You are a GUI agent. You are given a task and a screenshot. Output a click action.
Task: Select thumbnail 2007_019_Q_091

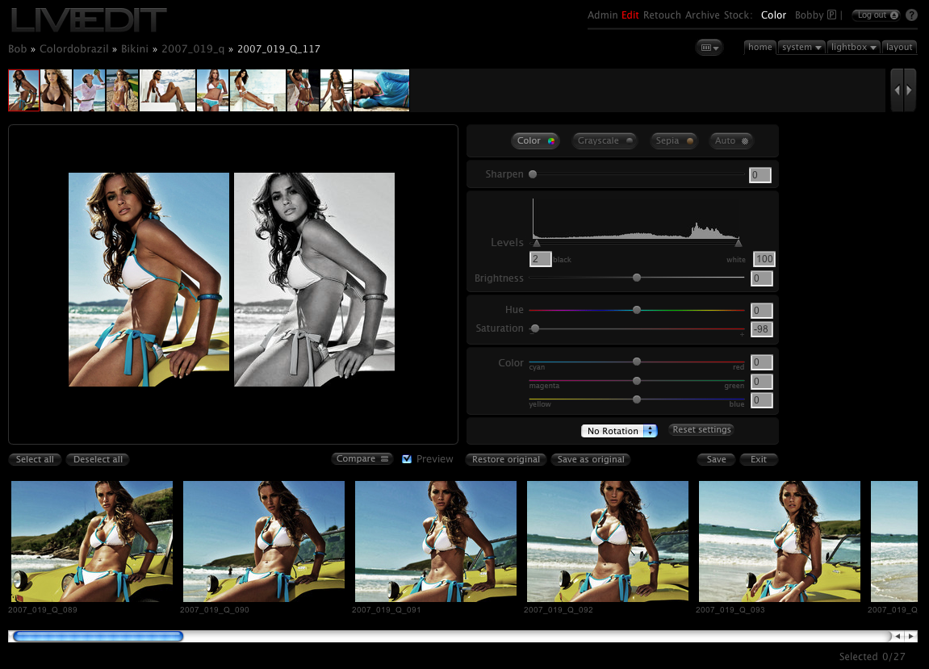(436, 541)
